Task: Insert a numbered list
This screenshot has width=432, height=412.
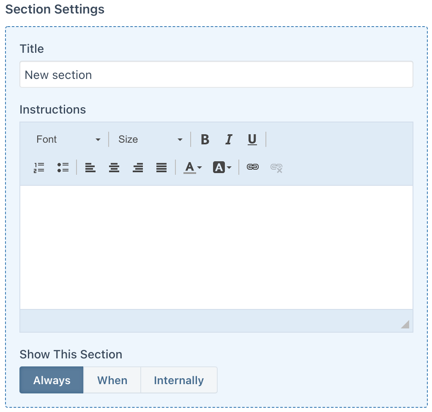Action: click(38, 167)
